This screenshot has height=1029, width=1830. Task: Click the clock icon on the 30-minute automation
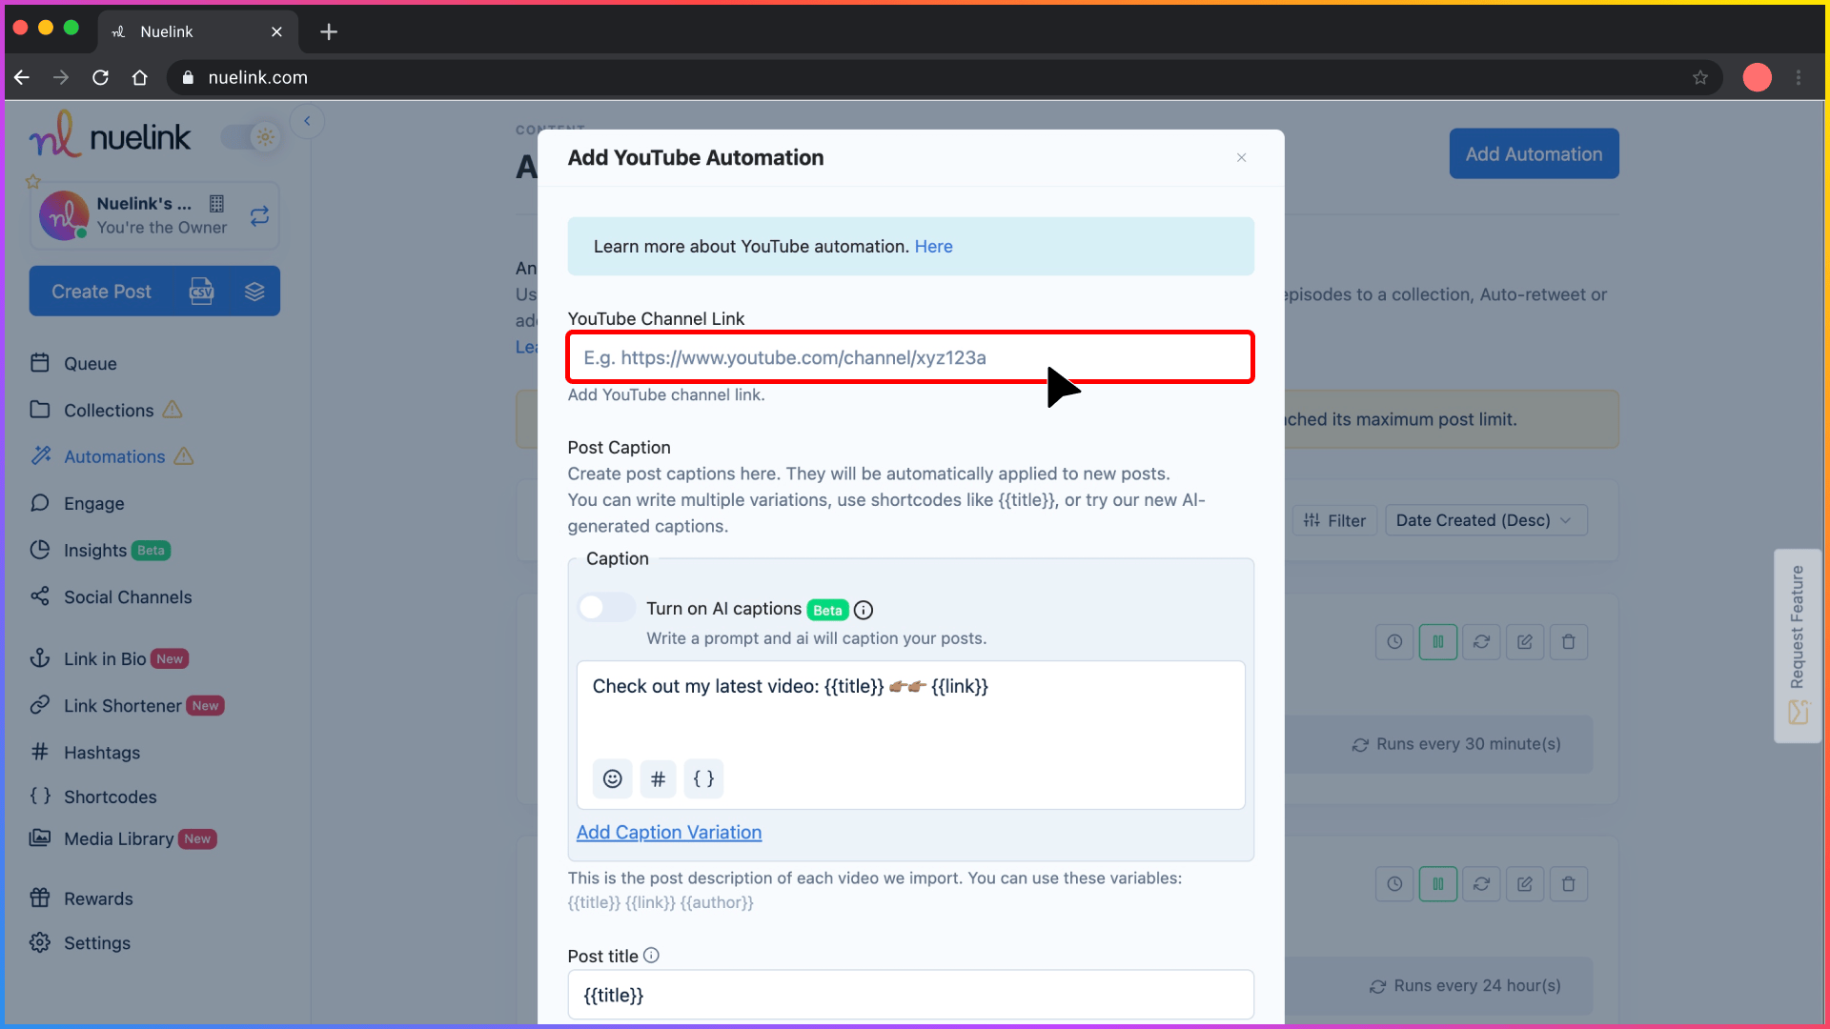(x=1394, y=642)
